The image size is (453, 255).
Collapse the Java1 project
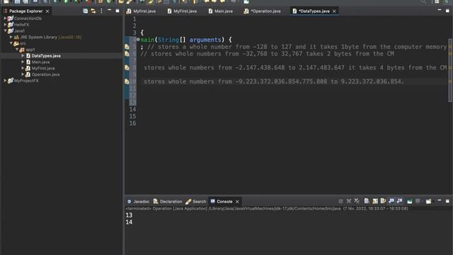[x=5, y=30]
